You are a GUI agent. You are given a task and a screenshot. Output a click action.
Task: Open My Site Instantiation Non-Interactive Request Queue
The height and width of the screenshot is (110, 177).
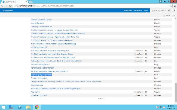(52, 54)
